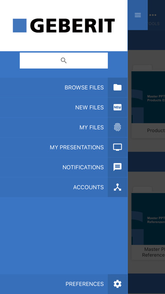This screenshot has height=294, width=165.
Task: Tap the three dots tools icon
Action: [153, 15]
